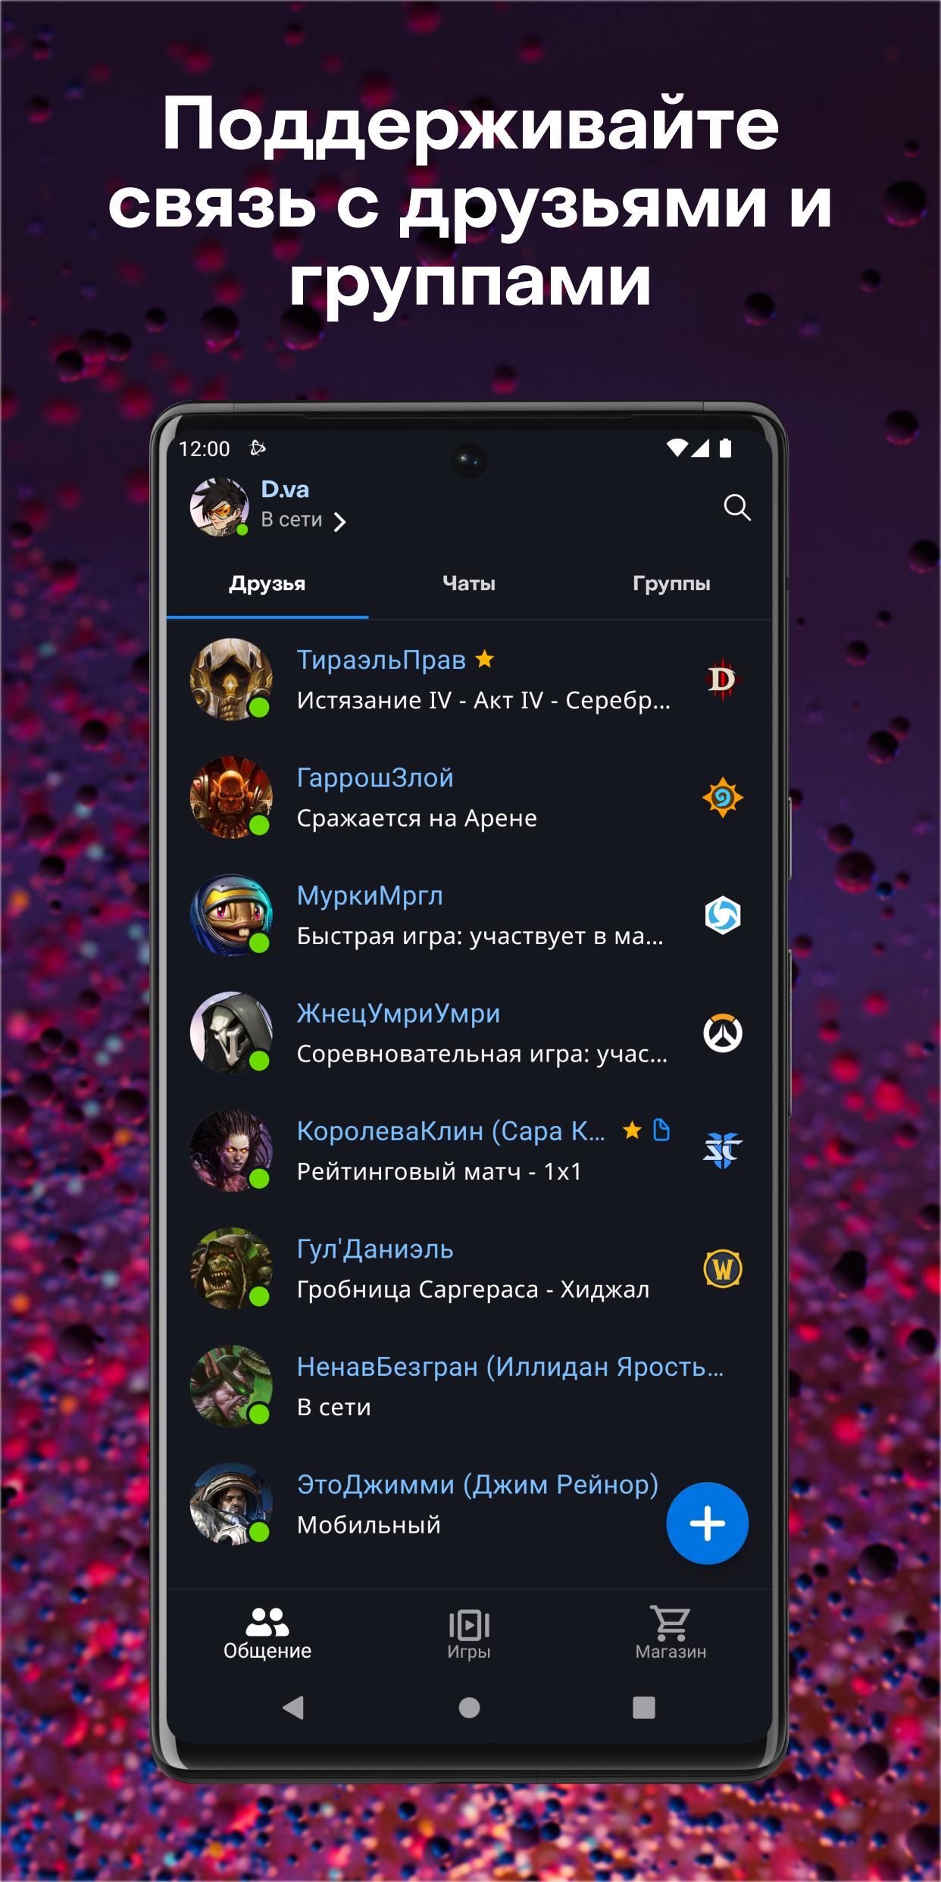Switch to the Группы tab
941x1882 pixels.
coord(671,583)
